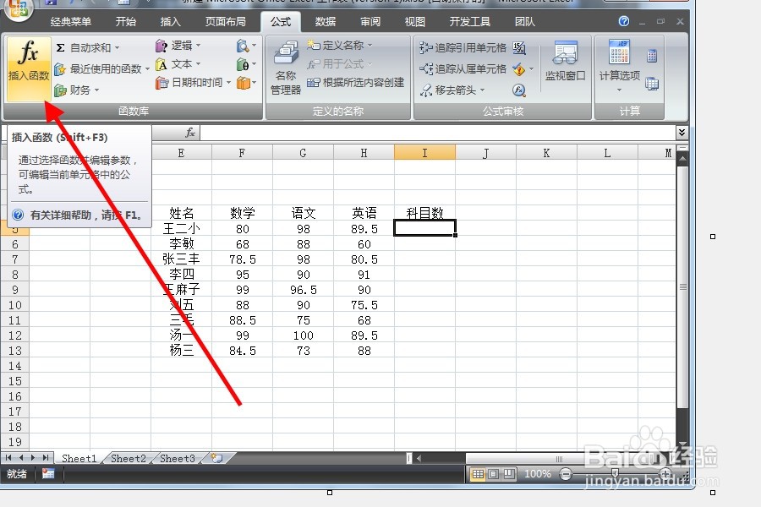Switch to the 数据 ribbon tab
The height and width of the screenshot is (507, 761).
click(325, 21)
